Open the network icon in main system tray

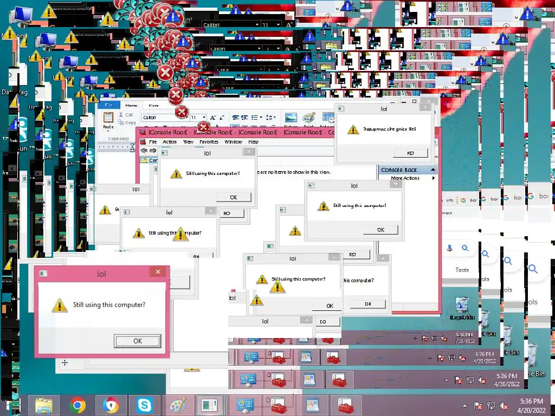pyautogui.click(x=491, y=406)
